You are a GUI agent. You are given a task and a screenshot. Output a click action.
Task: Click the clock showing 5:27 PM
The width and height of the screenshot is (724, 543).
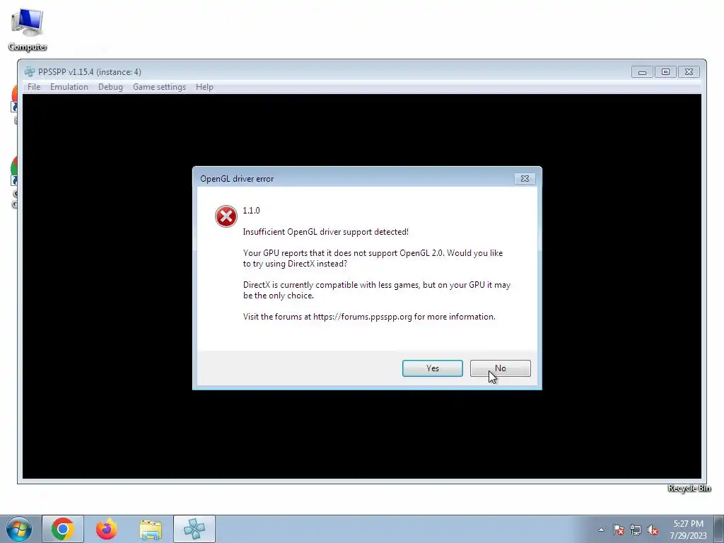pyautogui.click(x=688, y=529)
